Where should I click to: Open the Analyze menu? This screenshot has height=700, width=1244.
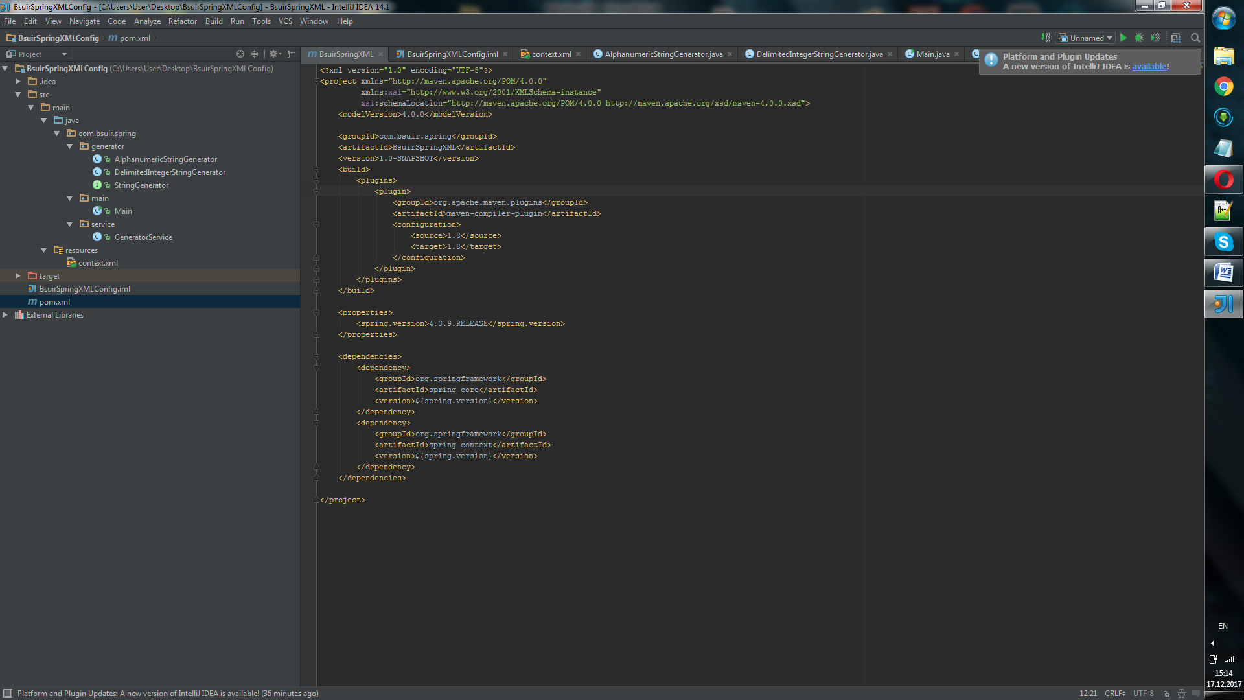pyautogui.click(x=147, y=21)
